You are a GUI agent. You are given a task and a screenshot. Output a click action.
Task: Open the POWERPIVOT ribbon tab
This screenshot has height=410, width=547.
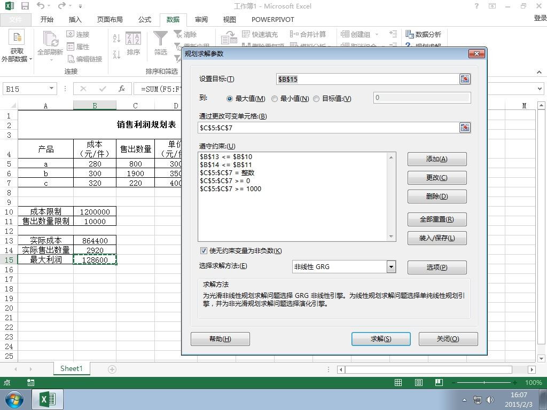pyautogui.click(x=272, y=20)
